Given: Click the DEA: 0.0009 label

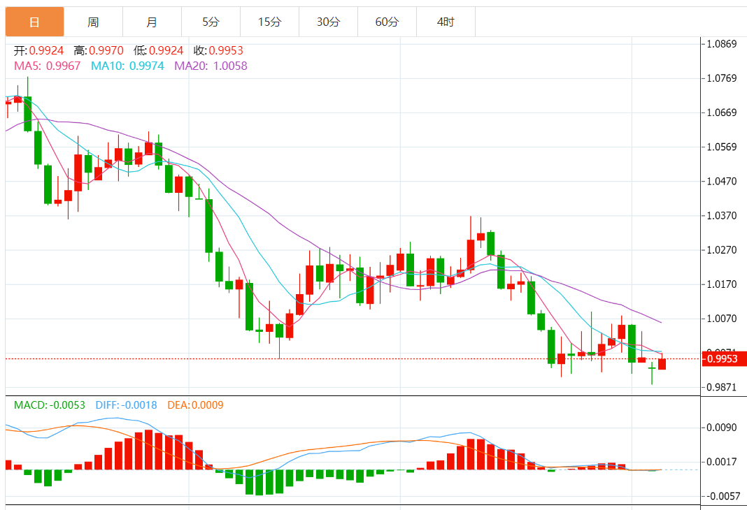Looking at the screenshot, I should click(x=195, y=405).
